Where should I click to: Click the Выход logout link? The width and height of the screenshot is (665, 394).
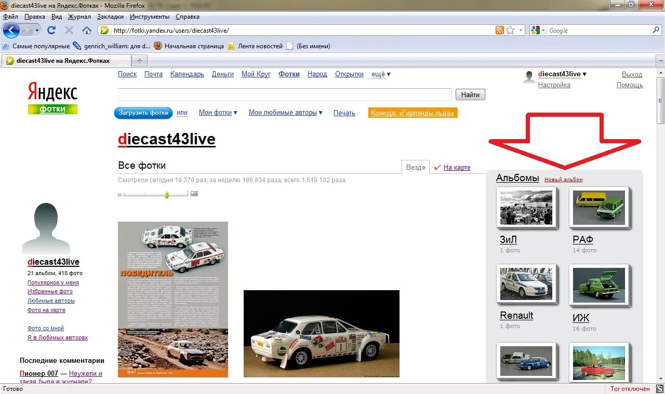(632, 75)
